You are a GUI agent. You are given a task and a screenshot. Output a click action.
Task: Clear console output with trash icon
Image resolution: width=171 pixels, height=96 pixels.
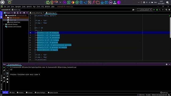[7, 82]
